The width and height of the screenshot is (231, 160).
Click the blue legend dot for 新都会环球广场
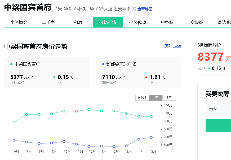(x=103, y=64)
